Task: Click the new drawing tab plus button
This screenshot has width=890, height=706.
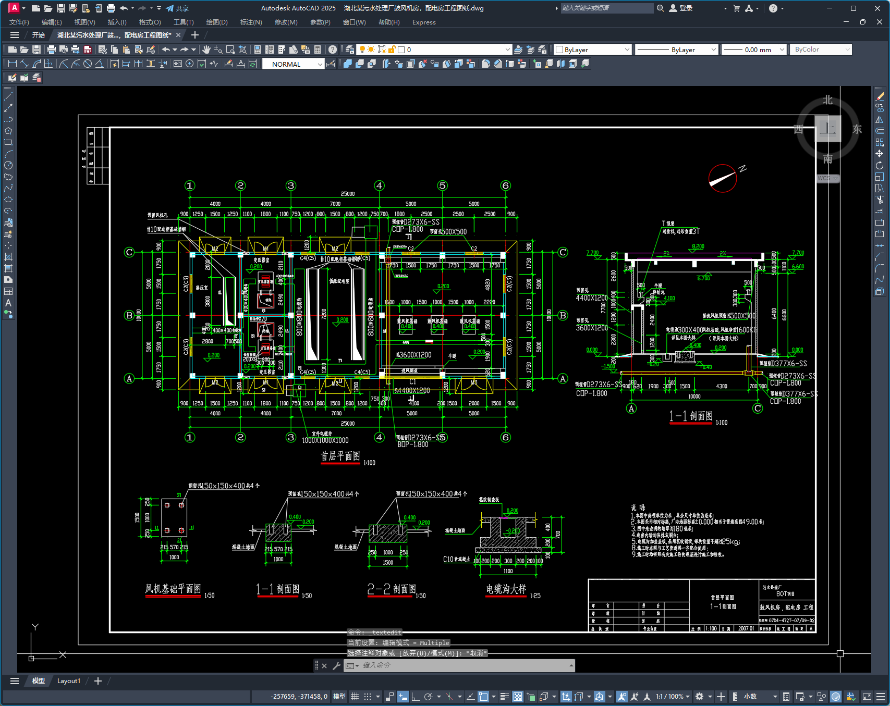Action: (195, 35)
